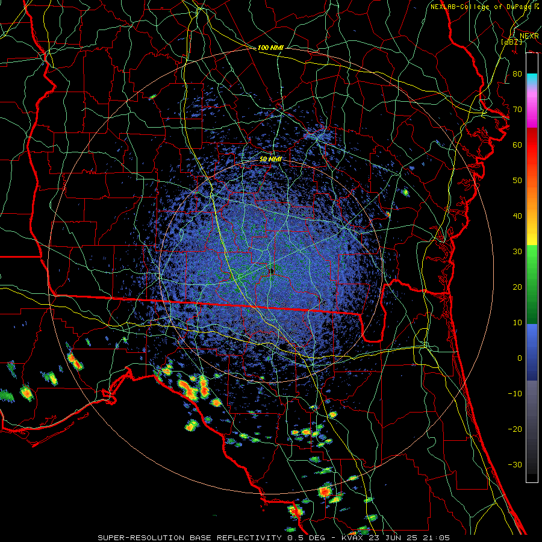
Task: Click the 0 value on dBZ scale
Action: point(520,358)
